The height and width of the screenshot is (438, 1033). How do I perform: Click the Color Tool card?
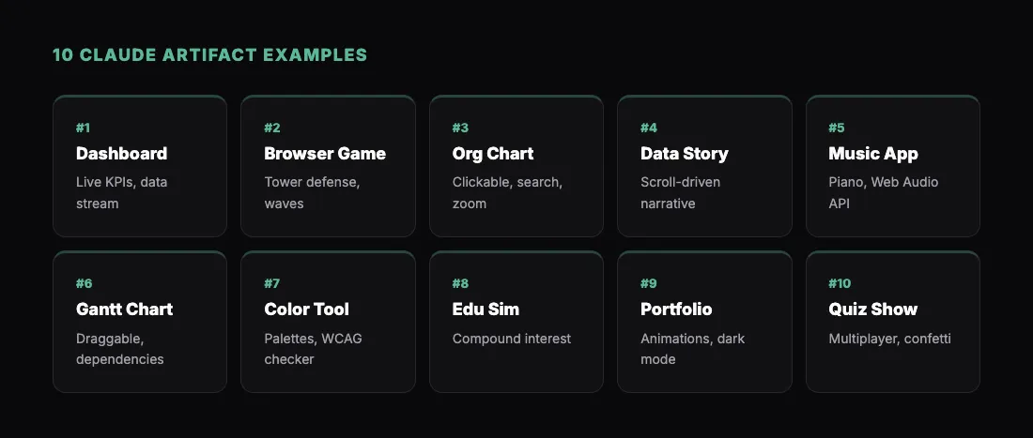coord(328,322)
